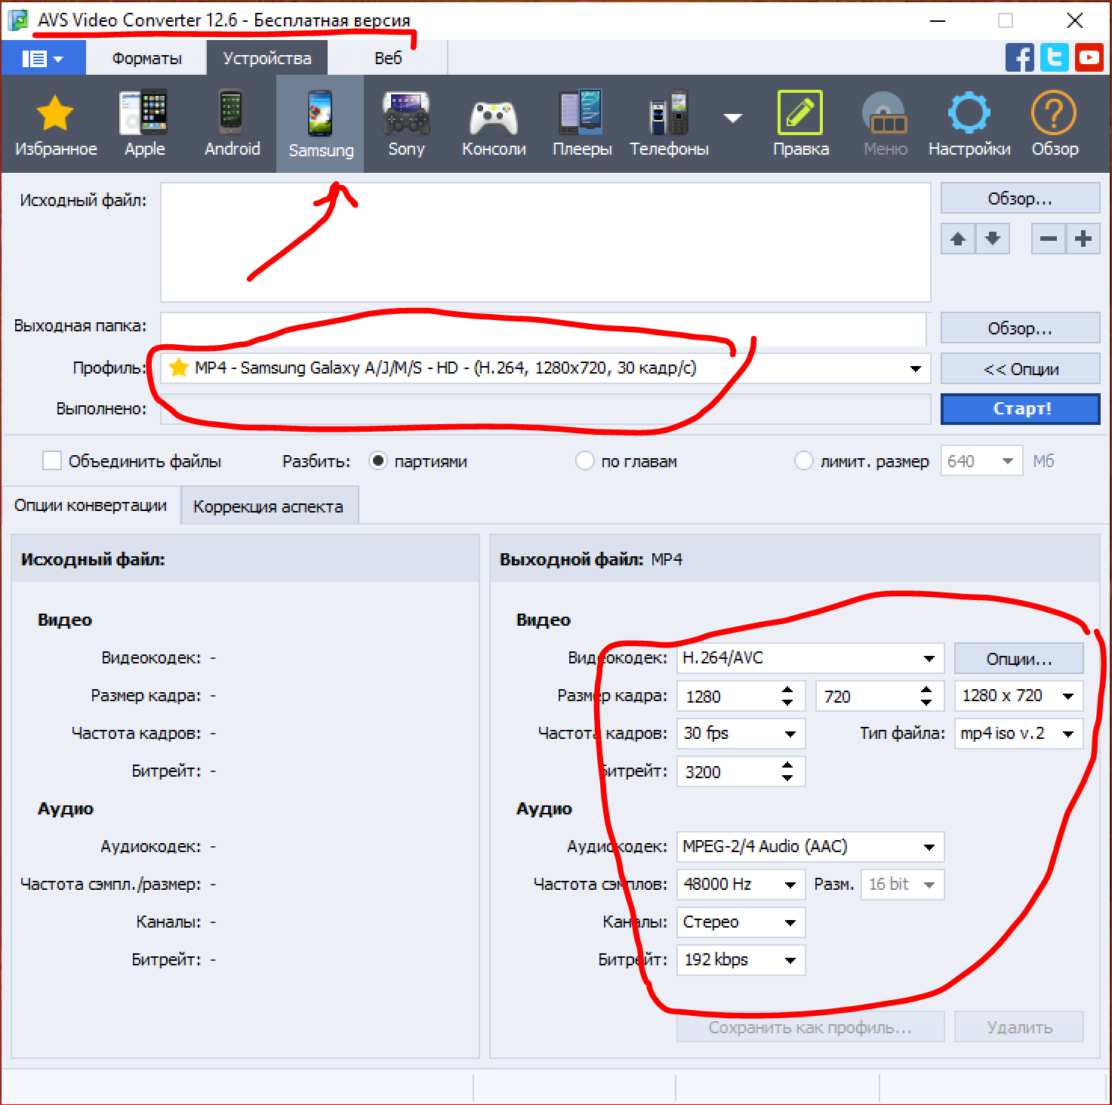The image size is (1112, 1105).
Task: Open the Apple devices presets
Action: coord(144,124)
